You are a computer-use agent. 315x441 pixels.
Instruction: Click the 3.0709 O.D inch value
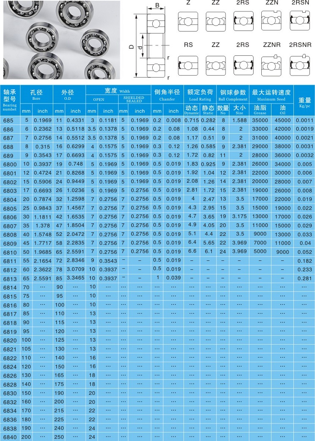(x=75, y=269)
